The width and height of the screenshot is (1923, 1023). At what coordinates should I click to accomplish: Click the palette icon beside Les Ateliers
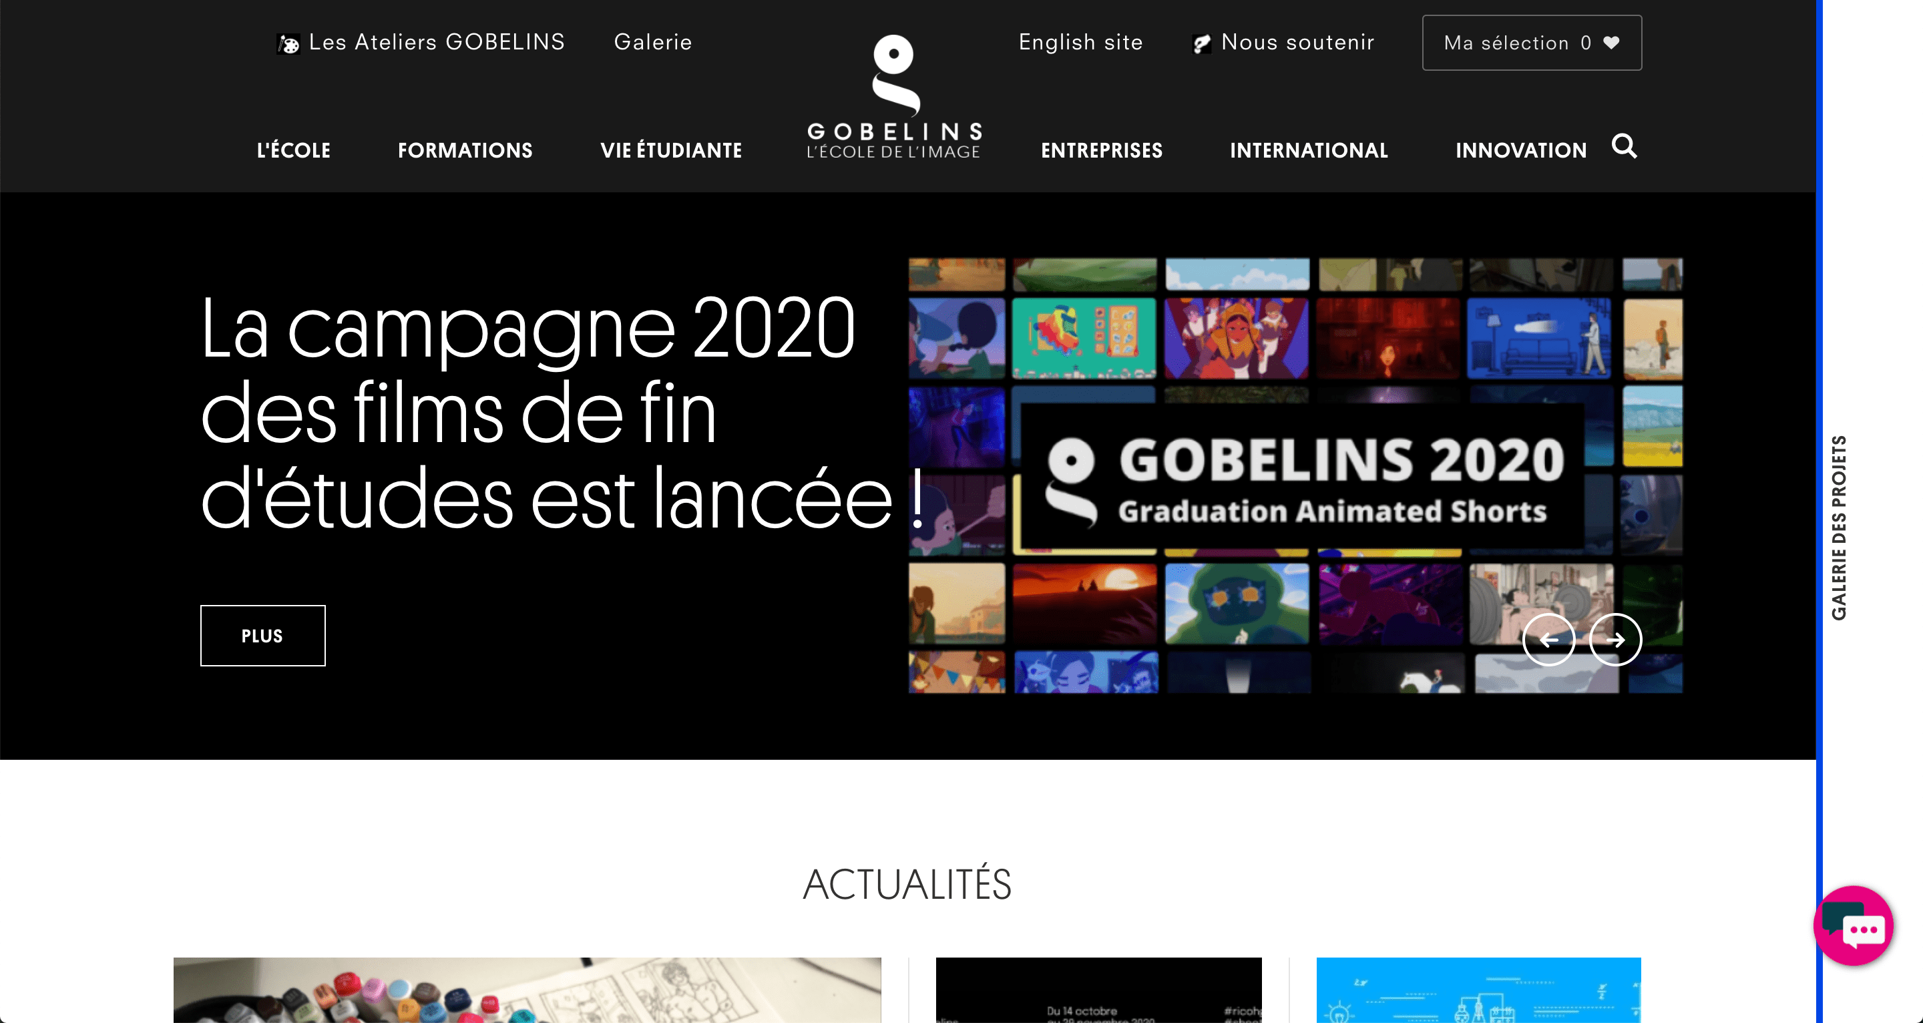point(288,44)
